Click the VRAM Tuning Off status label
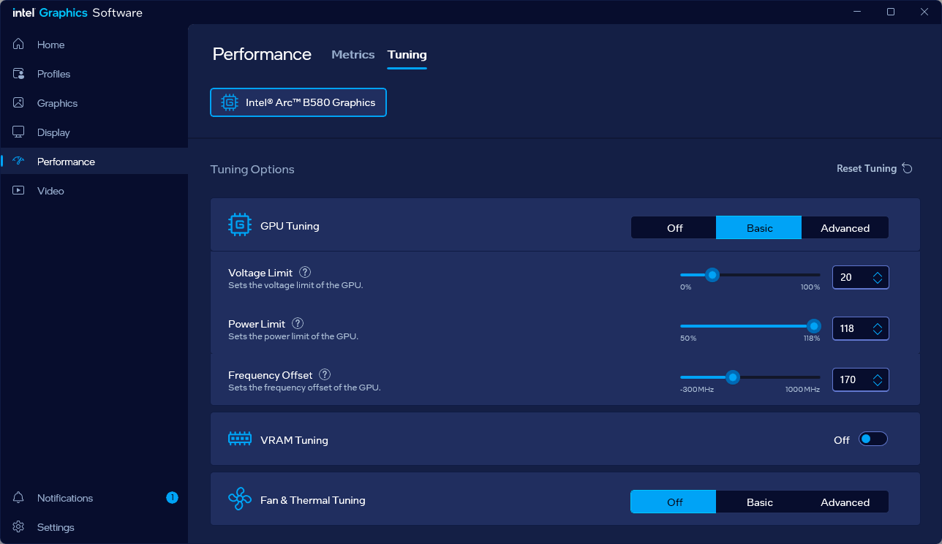 (x=842, y=440)
